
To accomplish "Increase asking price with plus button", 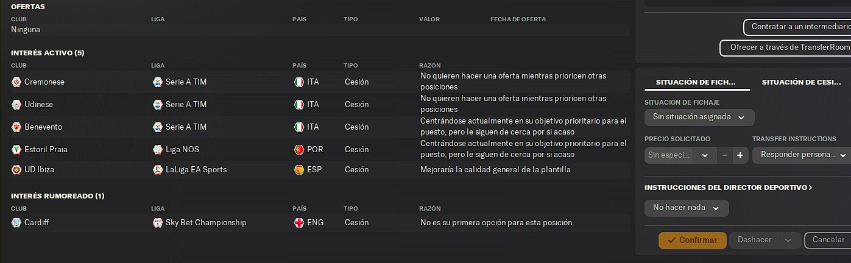I will point(740,155).
